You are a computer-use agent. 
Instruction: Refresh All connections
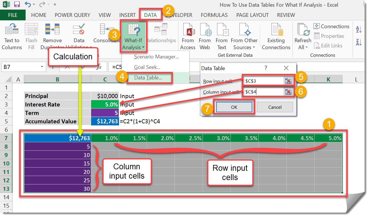303,35
